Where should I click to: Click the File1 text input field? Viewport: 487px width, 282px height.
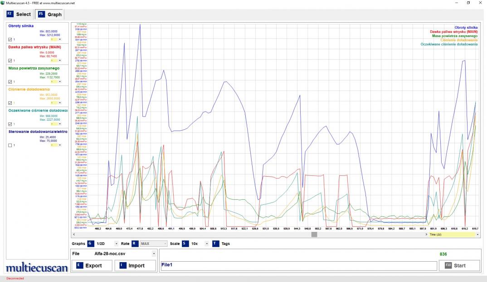click(298, 265)
